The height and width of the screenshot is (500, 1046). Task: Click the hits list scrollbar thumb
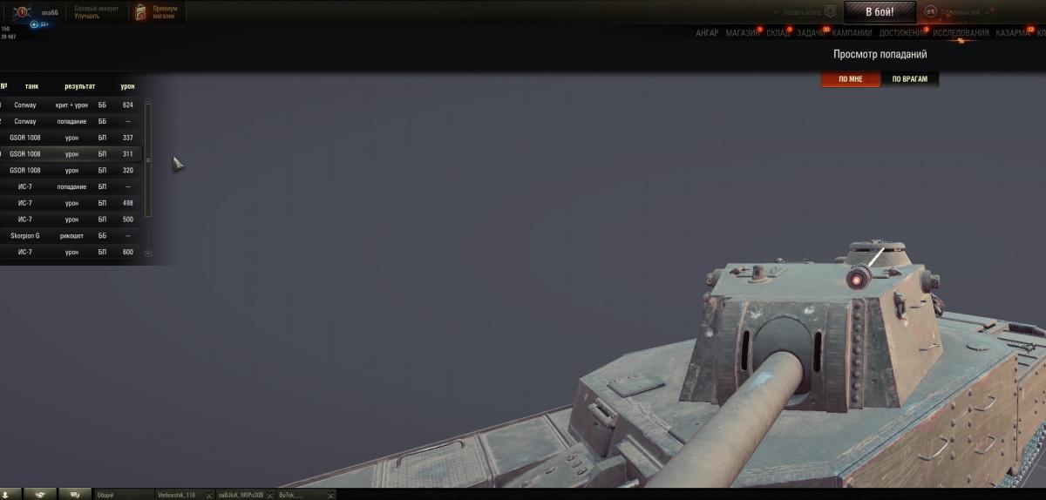pos(147,161)
